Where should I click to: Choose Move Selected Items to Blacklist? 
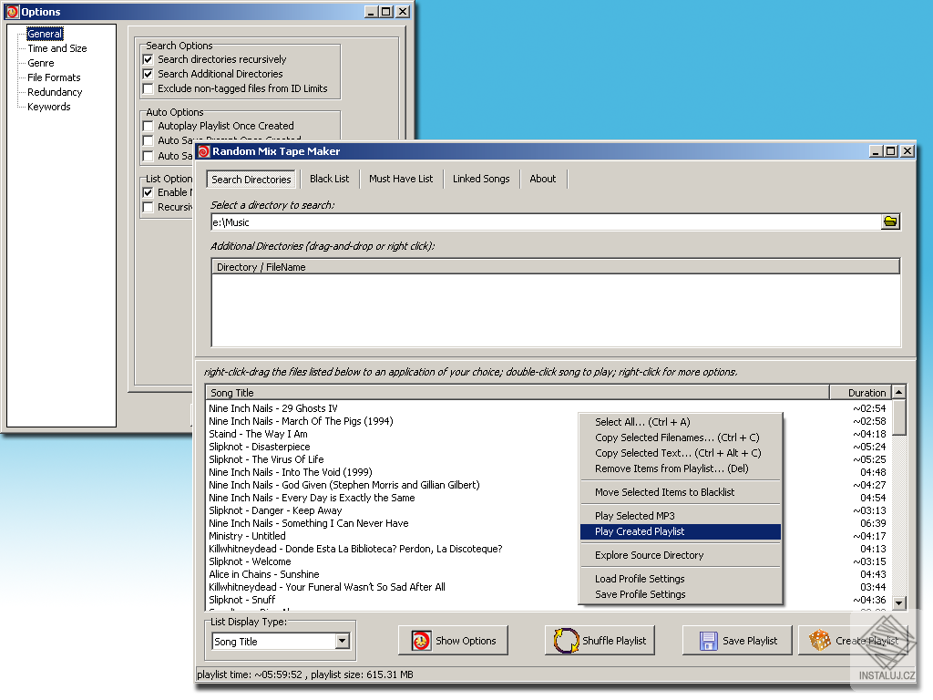[680, 492]
